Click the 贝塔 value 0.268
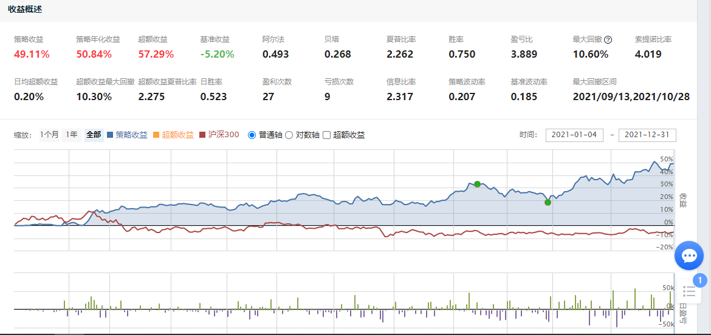Screen dimensions: 711x335 [338, 55]
